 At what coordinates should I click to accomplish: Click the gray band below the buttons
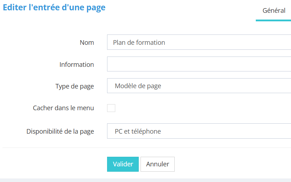click(145, 180)
